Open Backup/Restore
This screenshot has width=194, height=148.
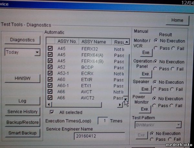click(x=22, y=122)
